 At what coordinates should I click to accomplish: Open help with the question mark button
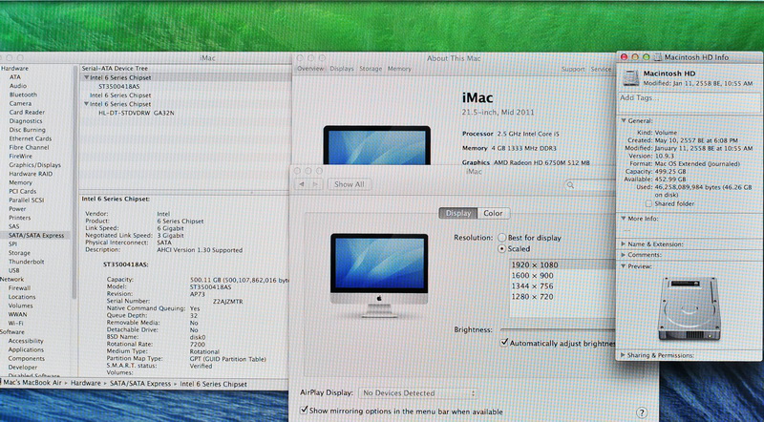tap(642, 412)
